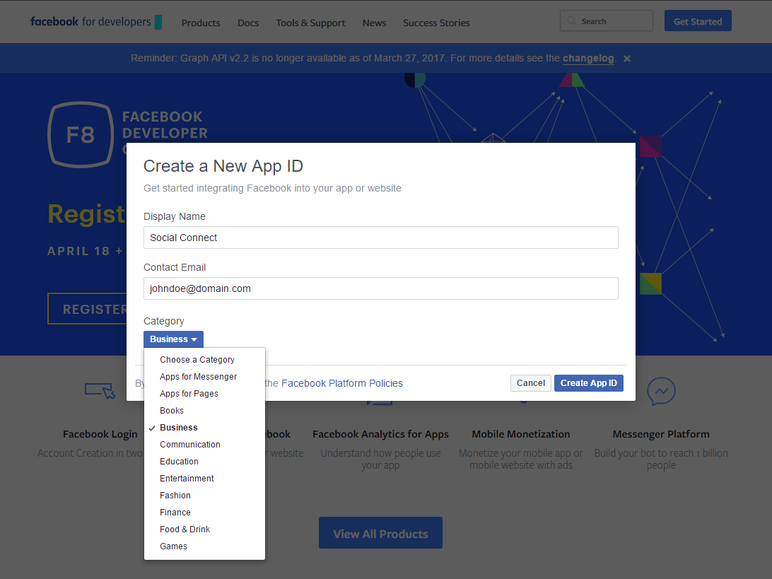
Task: Open the changelog link in banner
Action: point(588,58)
